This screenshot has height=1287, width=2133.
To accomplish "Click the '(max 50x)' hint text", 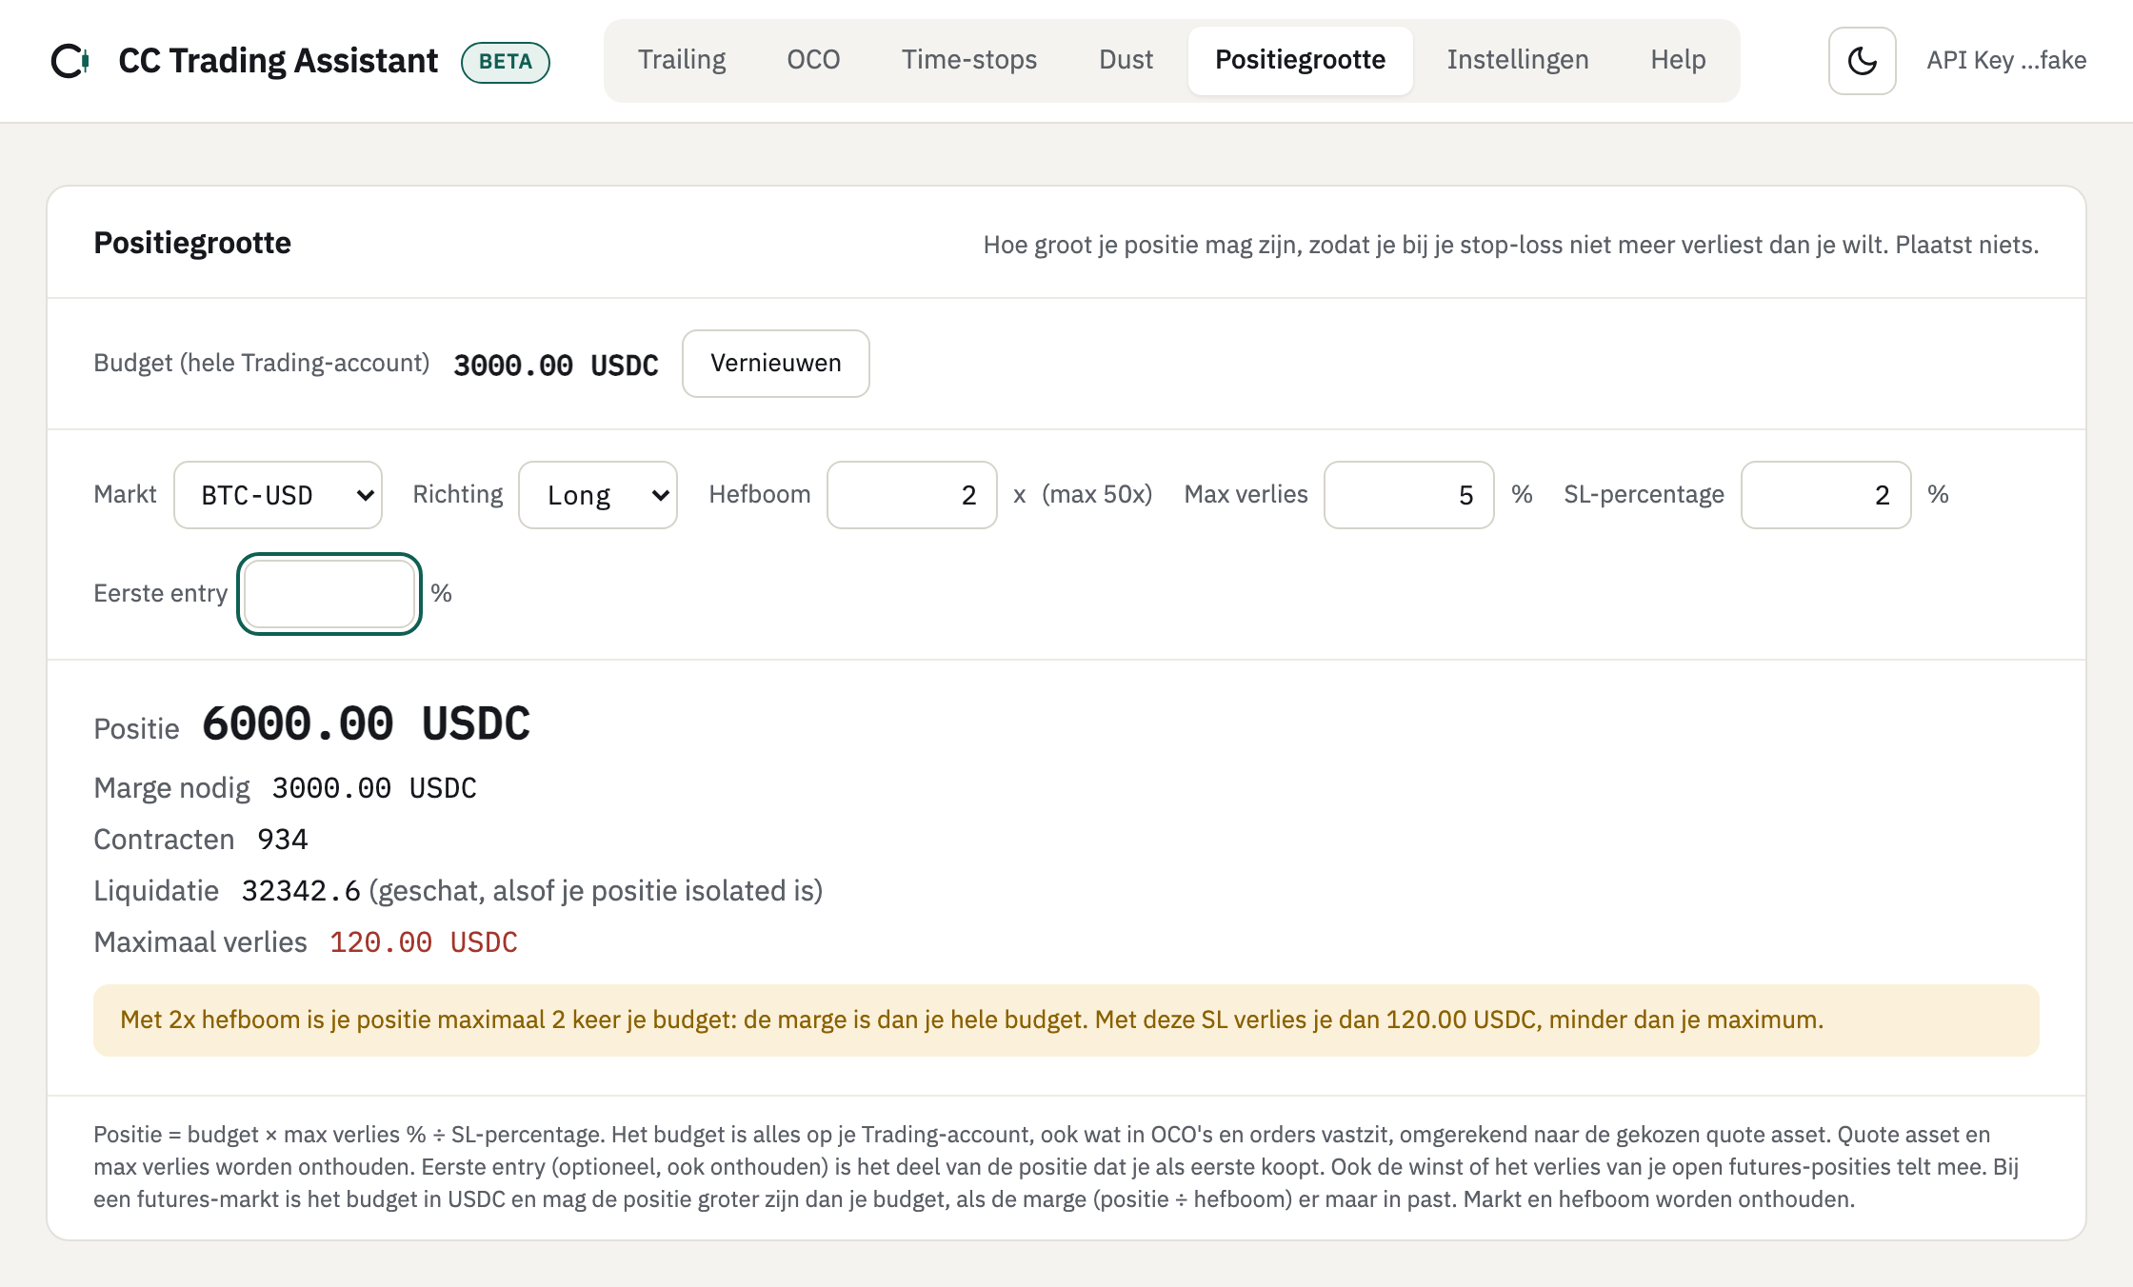I will 1097,495.
